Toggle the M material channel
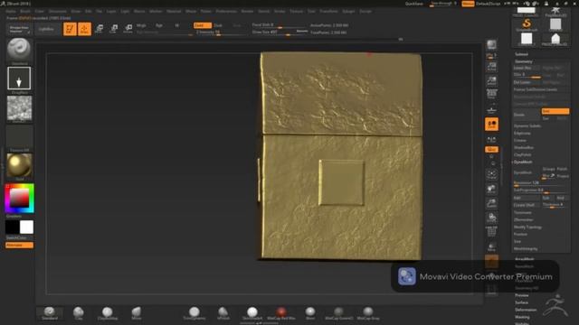 (x=177, y=25)
